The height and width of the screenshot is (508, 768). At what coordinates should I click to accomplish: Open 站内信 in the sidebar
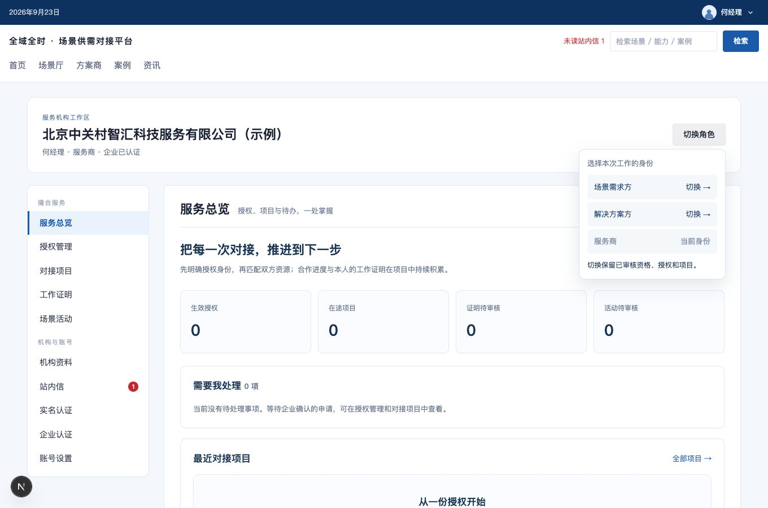88,387
